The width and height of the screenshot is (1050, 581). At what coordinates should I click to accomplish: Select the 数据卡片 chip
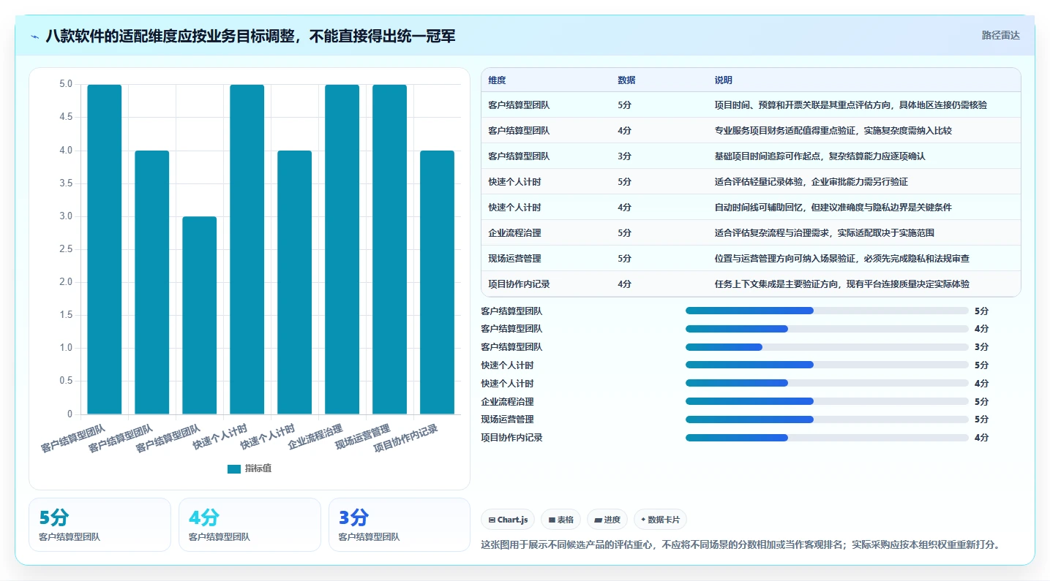click(x=660, y=520)
